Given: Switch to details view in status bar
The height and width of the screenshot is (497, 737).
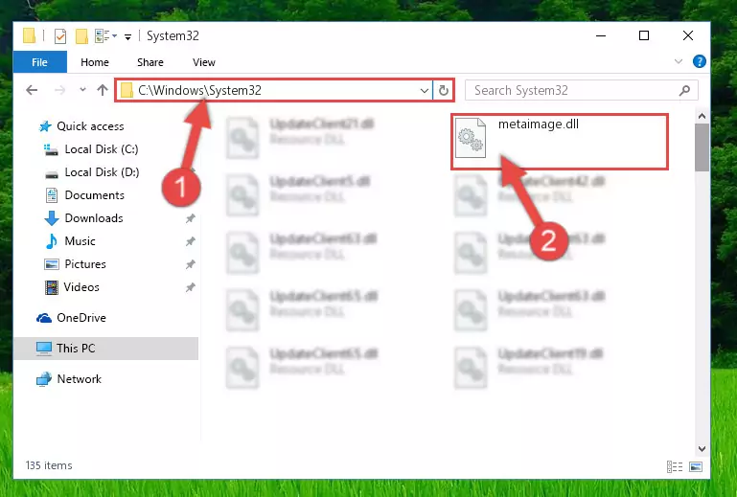Looking at the screenshot, I should coord(675,467).
